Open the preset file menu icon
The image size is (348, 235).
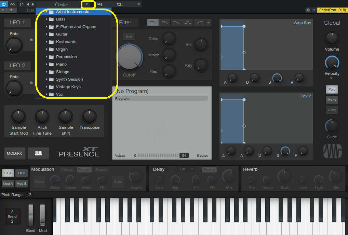point(22,4)
